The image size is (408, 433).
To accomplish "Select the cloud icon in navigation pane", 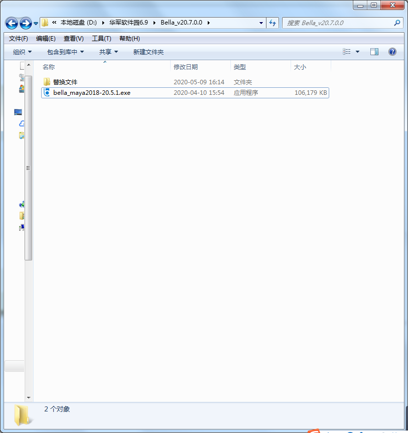I will coord(22,124).
